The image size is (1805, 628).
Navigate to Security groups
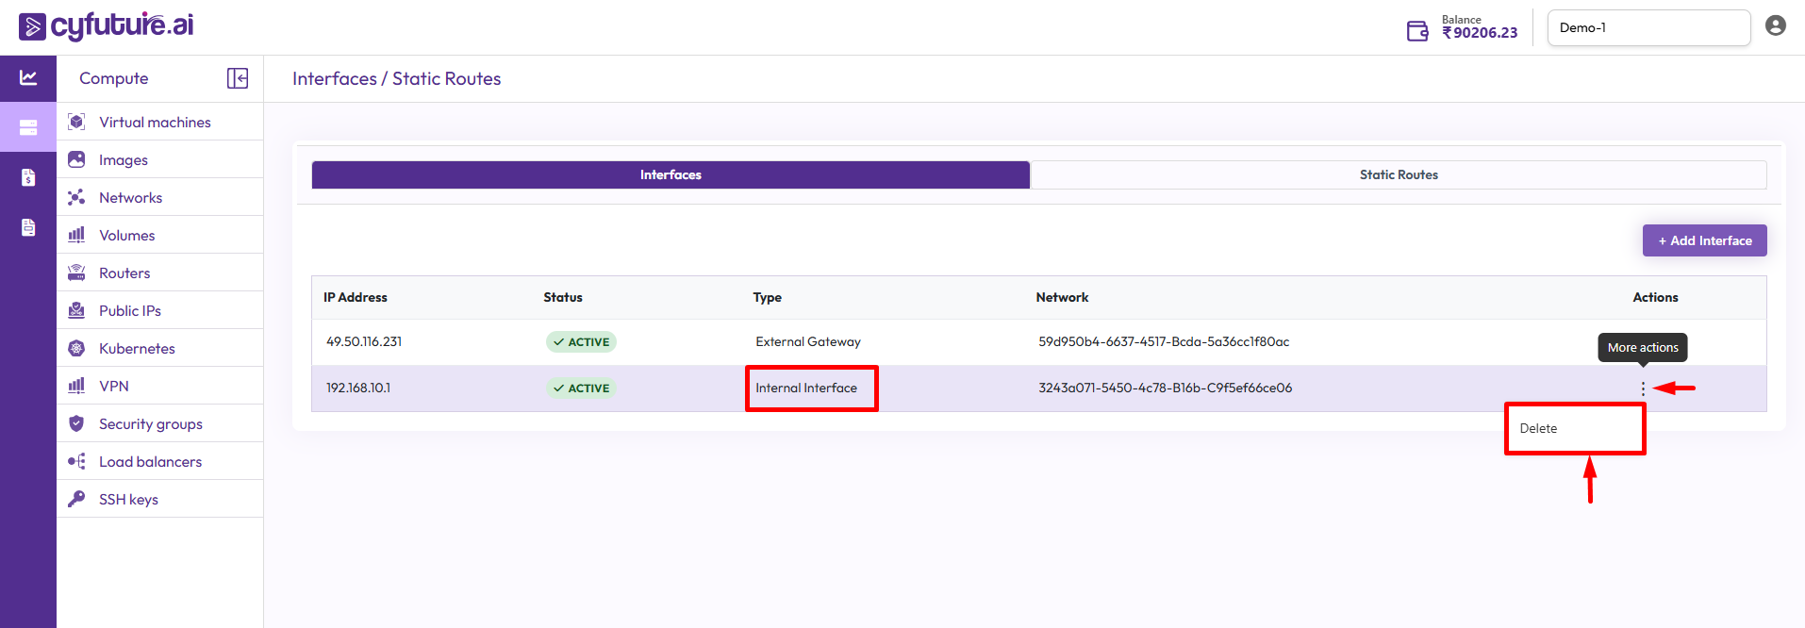[x=150, y=423]
